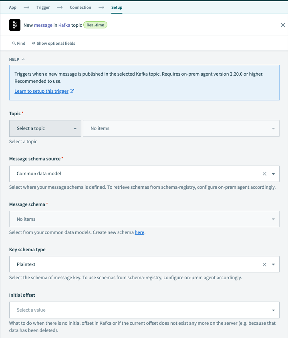Screen dimensions: 288x338
Task: Click the external link icon beside trigger guide
Action: pos(71,91)
